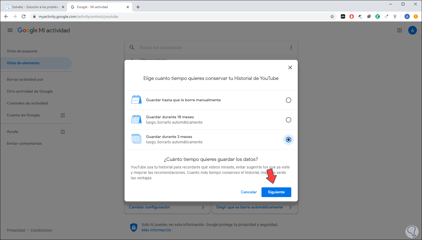Close the Google Mi actividad tab
This screenshot has height=240, width=422.
[x=128, y=7]
